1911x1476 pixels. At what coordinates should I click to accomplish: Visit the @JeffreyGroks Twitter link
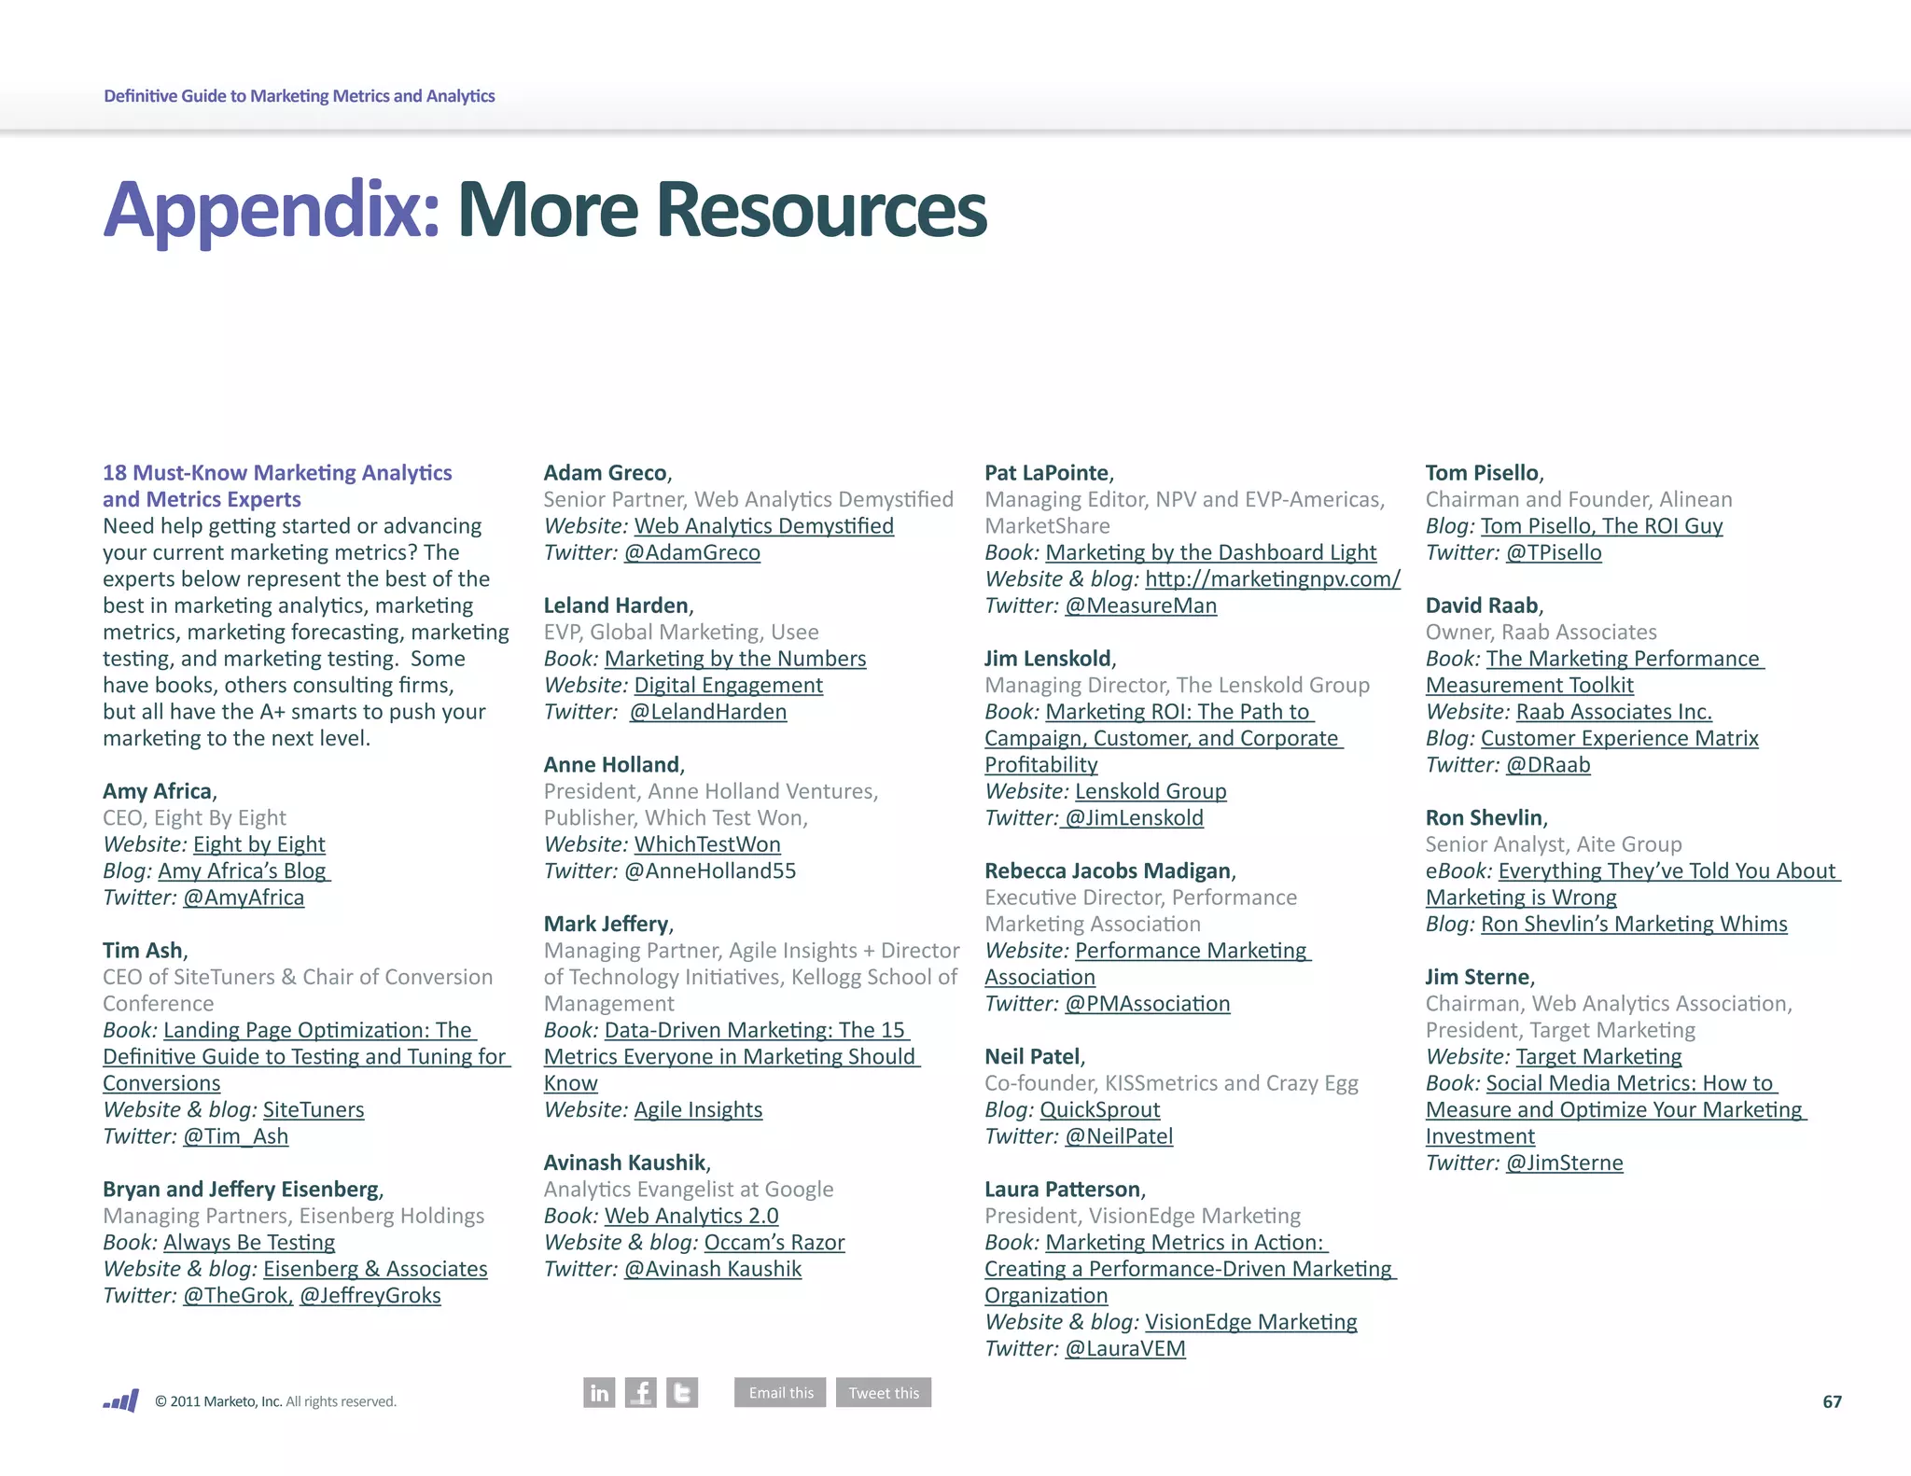370,1296
